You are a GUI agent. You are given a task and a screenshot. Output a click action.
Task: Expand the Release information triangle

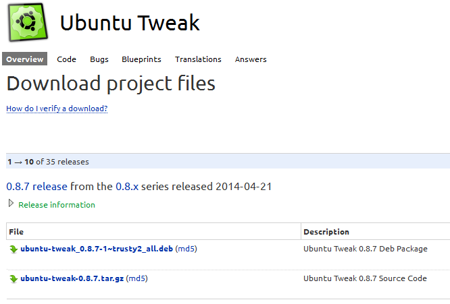pos(11,204)
